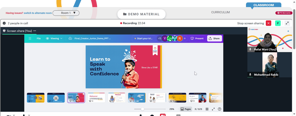Open the DEMO MATERIAL tab
Screen dimensions: 296x116
141,14
